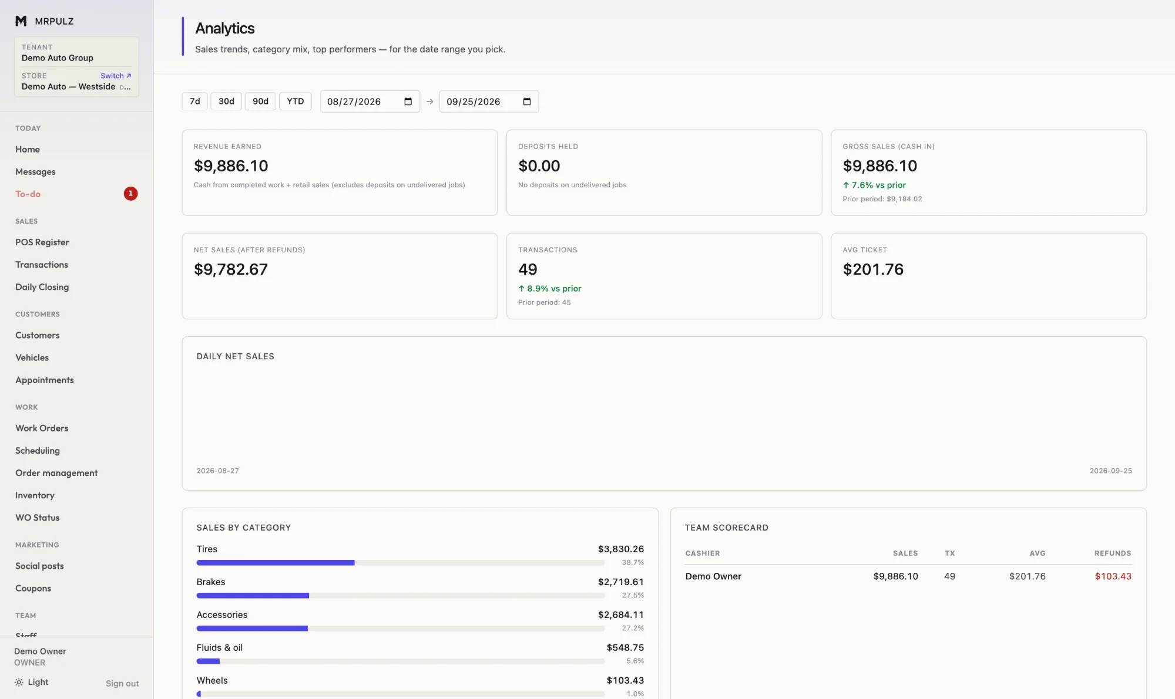1175x699 pixels.
Task: Click the refunds amount $103.43 in scorecard
Action: tap(1113, 576)
